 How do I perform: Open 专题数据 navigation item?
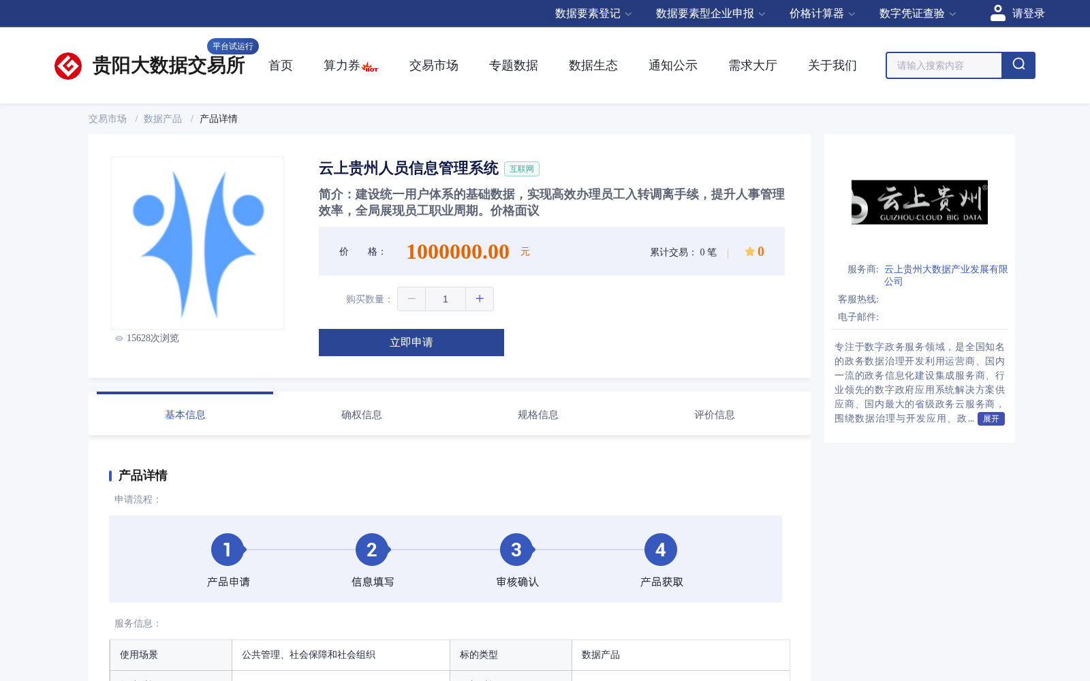click(x=514, y=65)
